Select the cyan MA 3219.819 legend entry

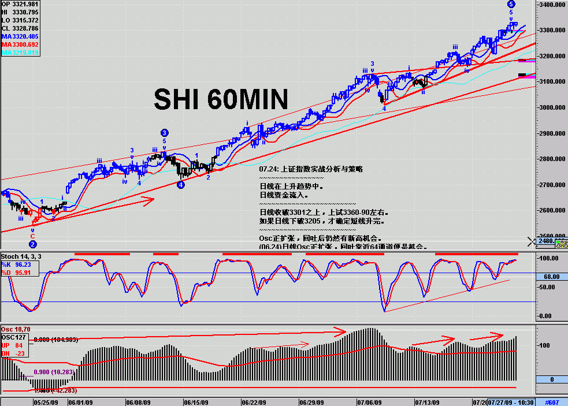pyautogui.click(x=20, y=53)
